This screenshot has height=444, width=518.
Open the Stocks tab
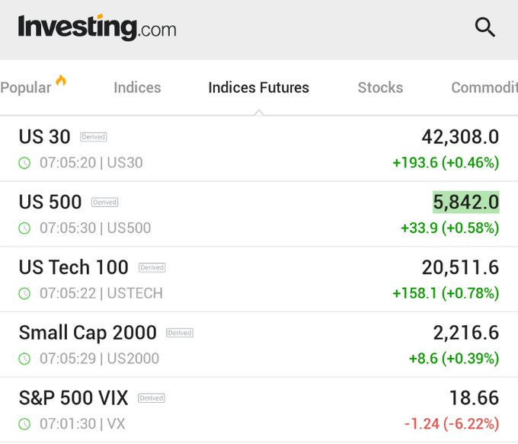pyautogui.click(x=381, y=88)
